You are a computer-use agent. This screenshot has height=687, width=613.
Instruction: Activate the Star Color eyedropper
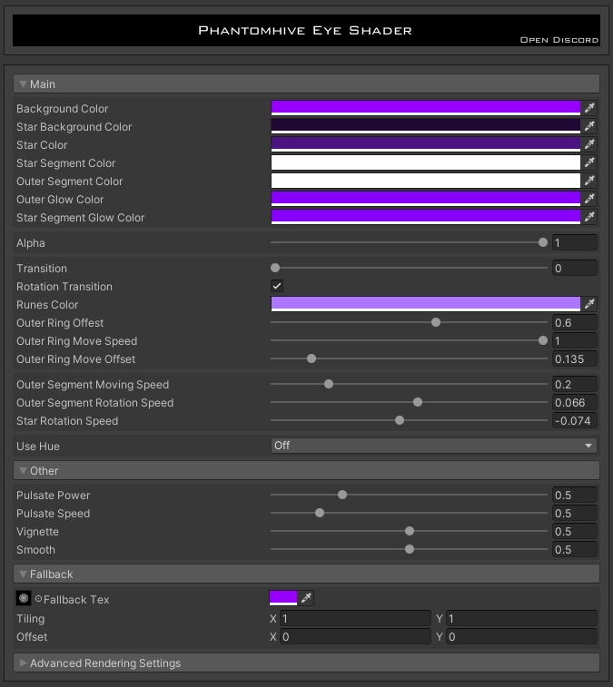pos(588,144)
